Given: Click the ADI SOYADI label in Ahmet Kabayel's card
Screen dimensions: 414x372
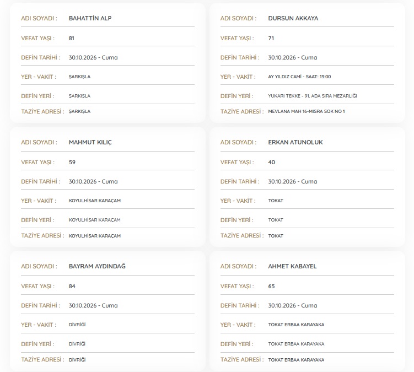Looking at the screenshot, I should click(238, 266).
